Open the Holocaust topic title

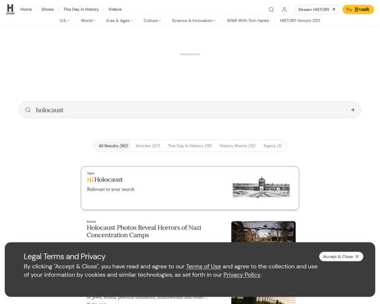pos(108,179)
